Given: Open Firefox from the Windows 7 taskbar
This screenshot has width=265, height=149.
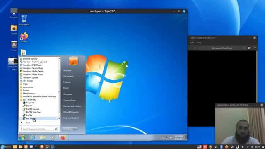Looking at the screenshot, I should point(63,137).
